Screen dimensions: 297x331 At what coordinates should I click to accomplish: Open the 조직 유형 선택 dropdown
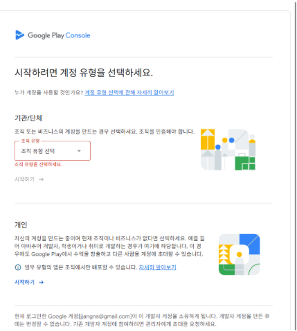53,151
